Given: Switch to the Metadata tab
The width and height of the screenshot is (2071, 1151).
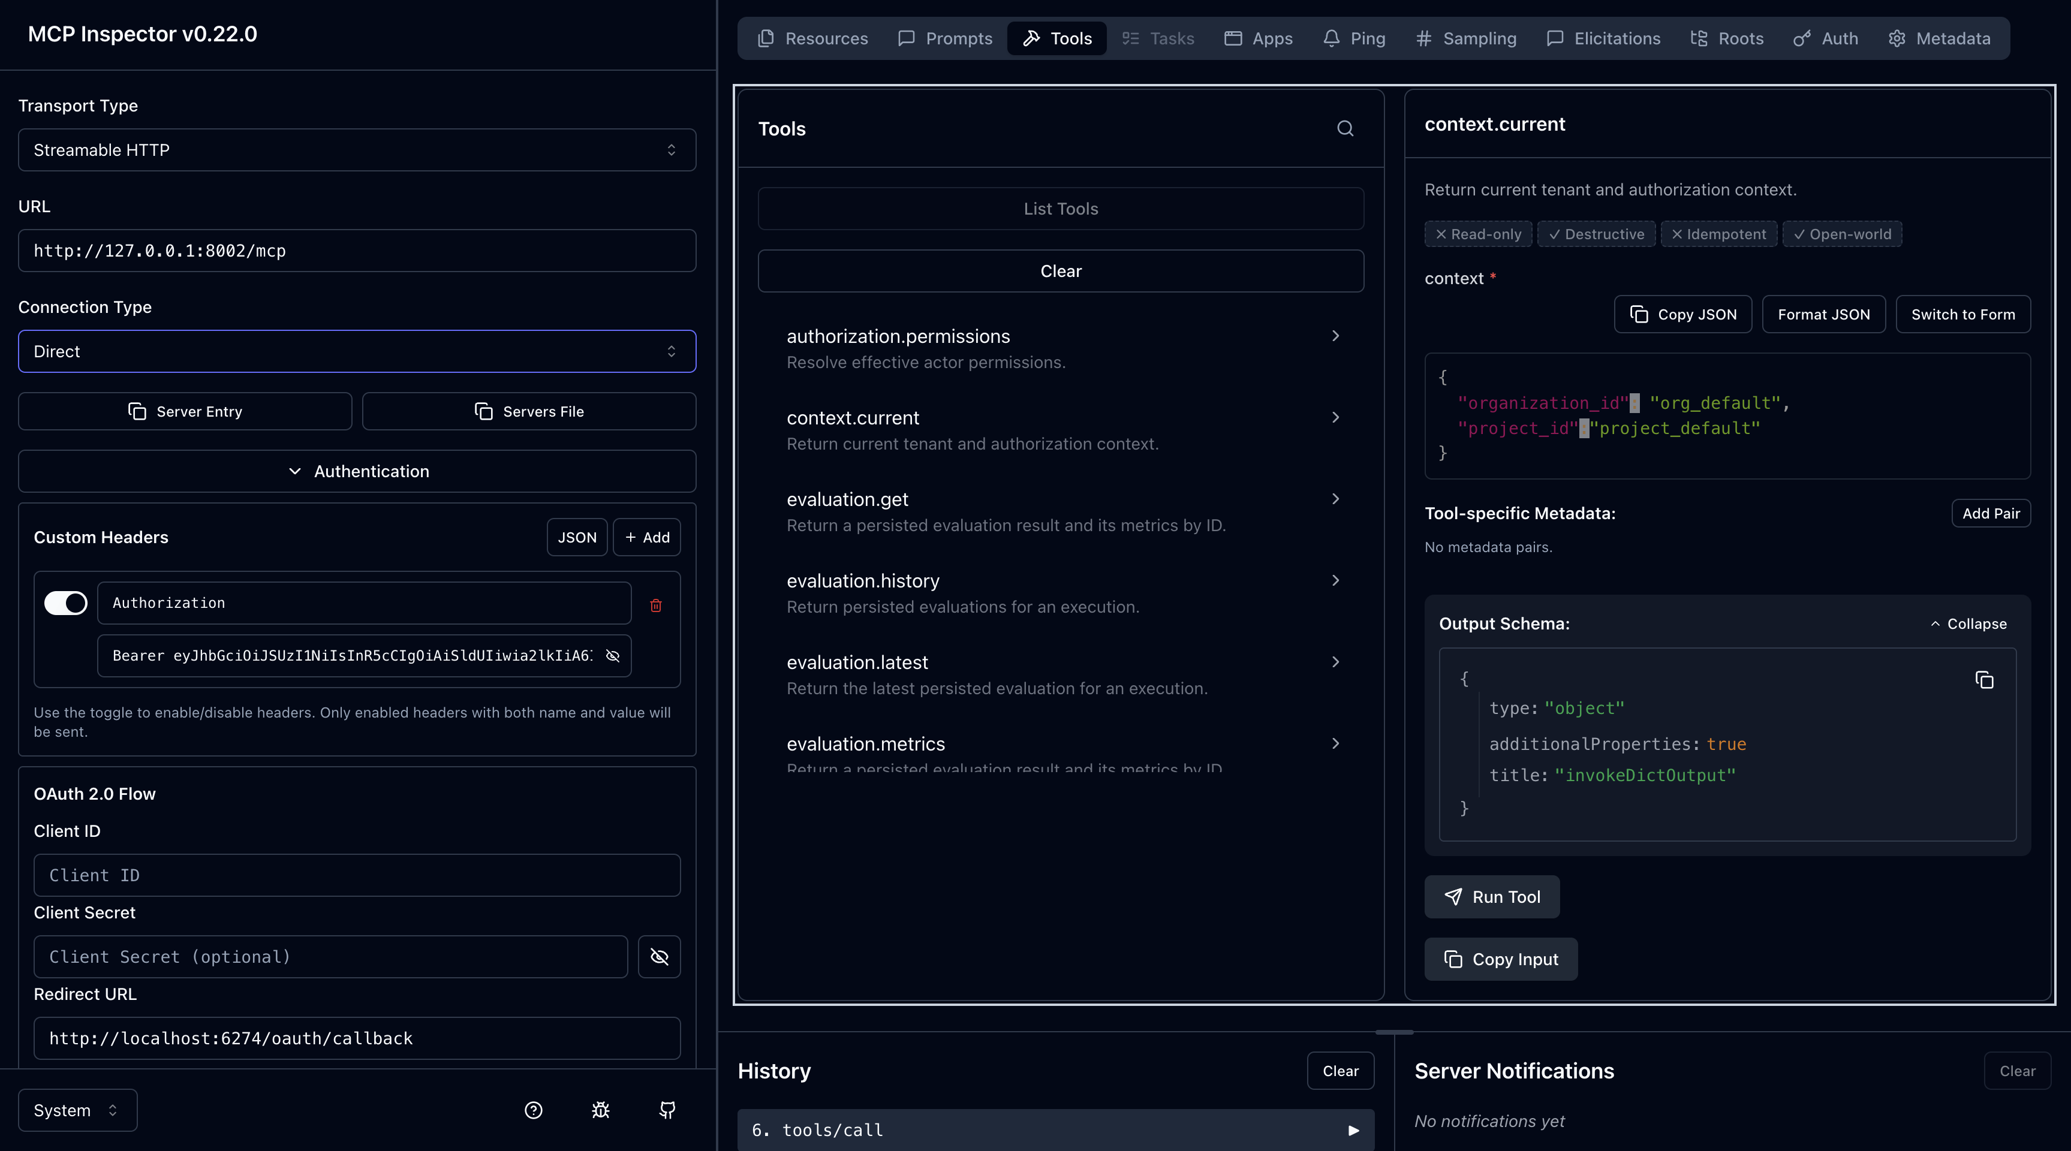Looking at the screenshot, I should point(1940,38).
